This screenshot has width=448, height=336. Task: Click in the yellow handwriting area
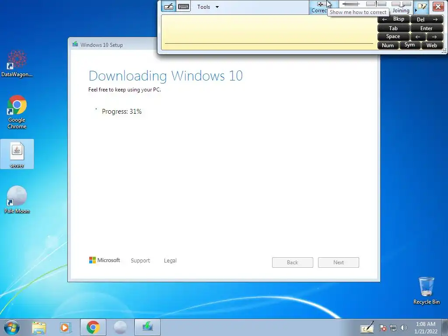269,32
